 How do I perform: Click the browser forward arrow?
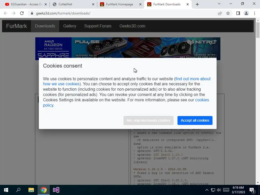click(x=14, y=13)
